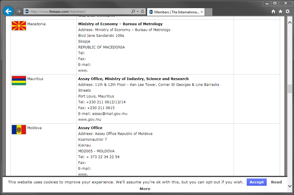The width and height of the screenshot is (294, 195).
Task: Click the Blvd Jane Sandanski 109a address line
Action: coord(101,36)
